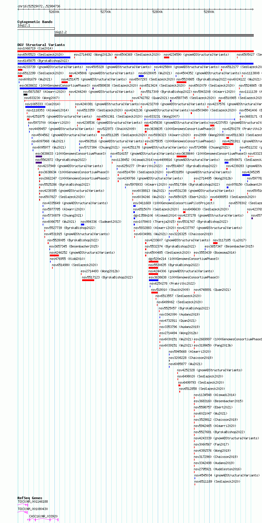The width and height of the screenshot is (262, 523).
Task: Open variant dgv520e214 (1000GenomesConsortiumPhase3)
Action: click(184, 259)
